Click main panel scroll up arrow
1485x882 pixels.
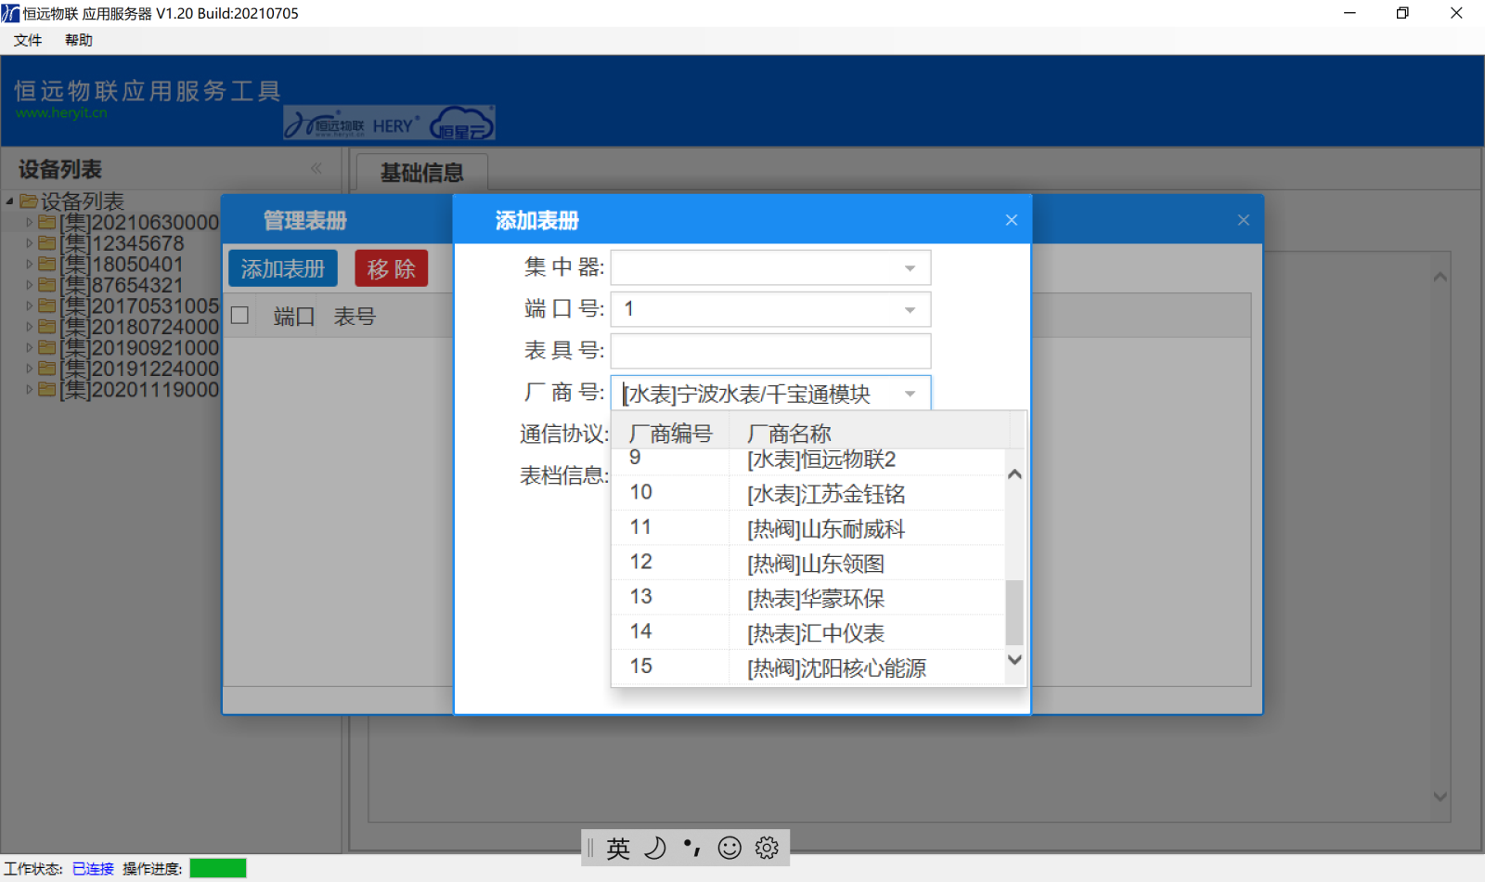tap(1440, 277)
